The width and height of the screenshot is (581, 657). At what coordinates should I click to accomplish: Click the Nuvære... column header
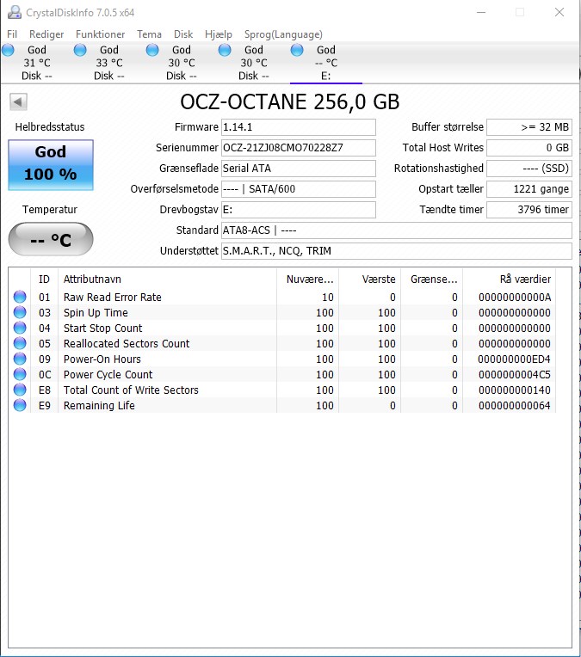(307, 279)
